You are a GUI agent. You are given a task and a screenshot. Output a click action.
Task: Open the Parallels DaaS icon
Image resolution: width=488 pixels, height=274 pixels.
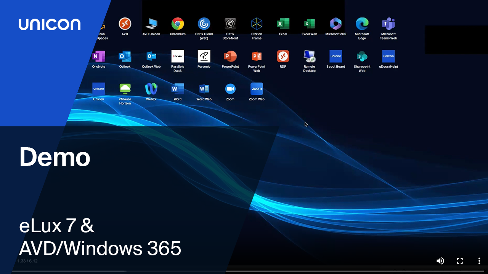click(178, 56)
